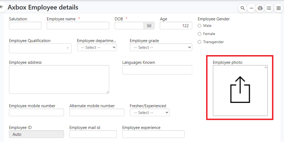Click the minus icon in top toolbar

click(251, 8)
